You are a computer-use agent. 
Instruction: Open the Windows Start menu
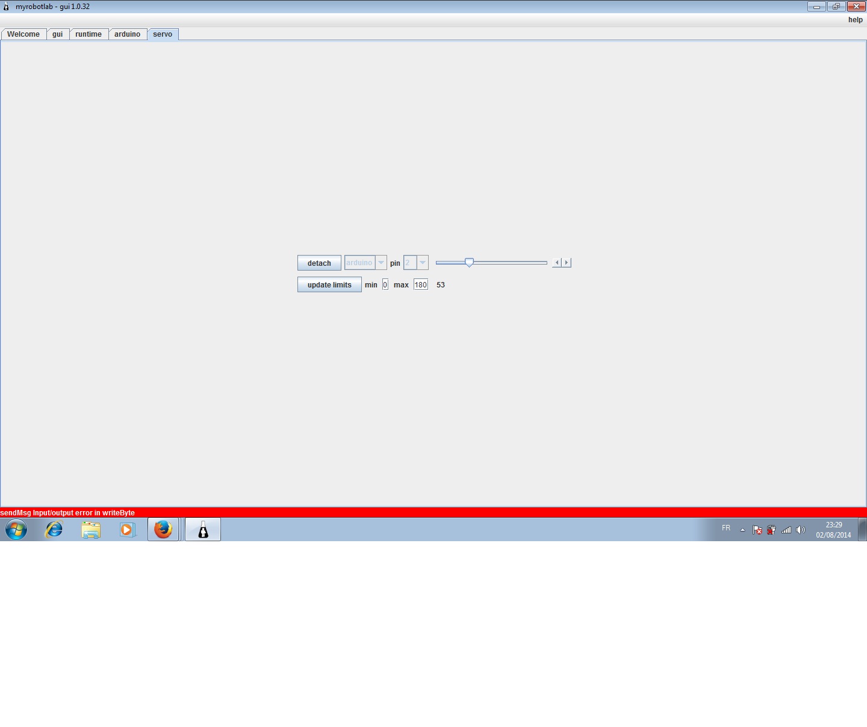point(16,530)
